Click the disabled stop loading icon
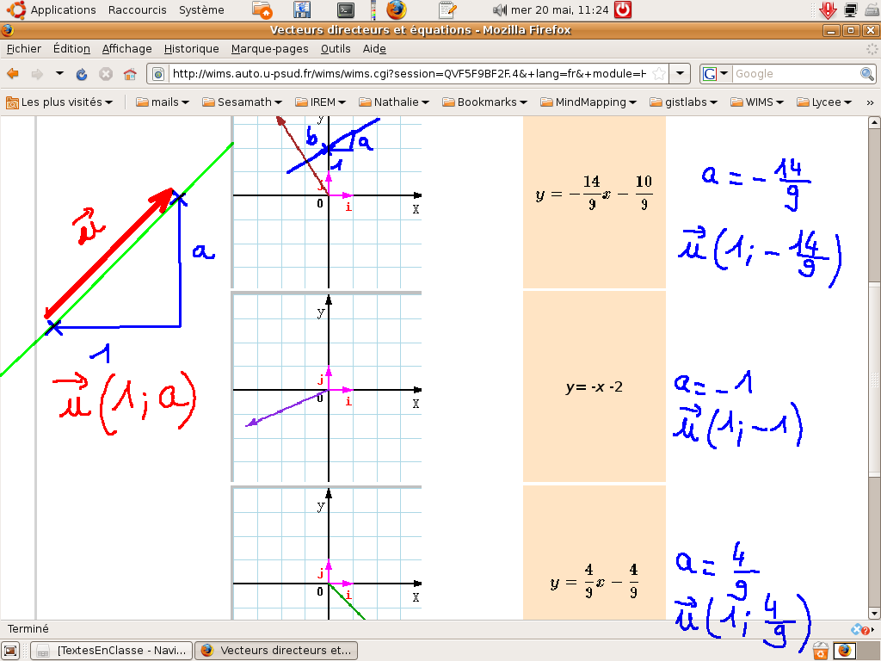 [106, 74]
